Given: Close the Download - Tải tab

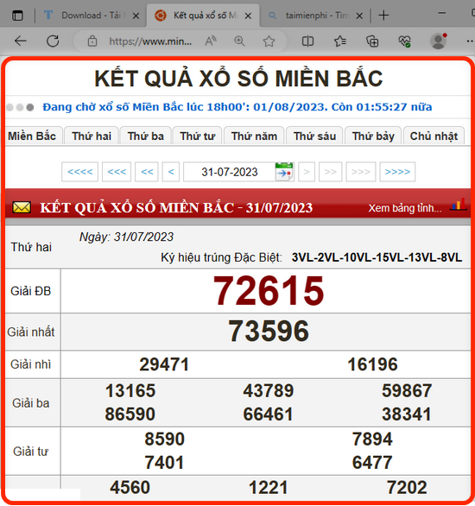Looking at the screenshot, I should pos(136,16).
